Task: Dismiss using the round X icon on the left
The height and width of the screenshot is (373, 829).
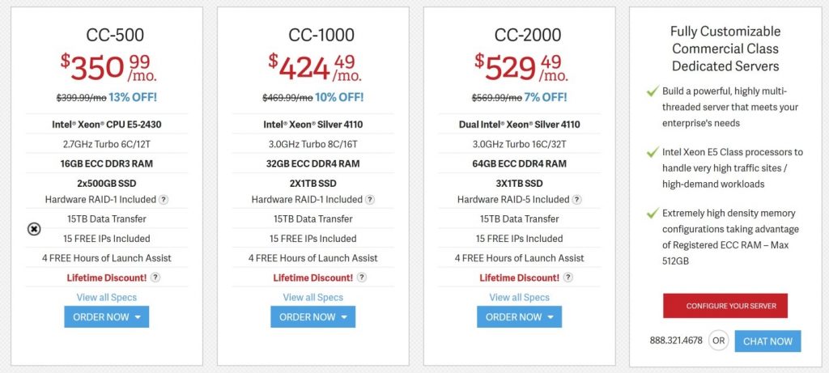Action: (x=34, y=229)
